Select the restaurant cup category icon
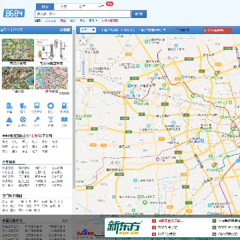Viewport: 240px width, 240px height. [23, 106]
